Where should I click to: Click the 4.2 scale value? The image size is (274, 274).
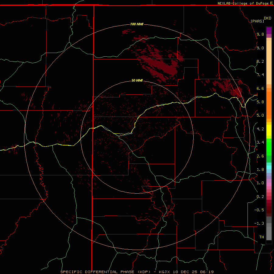[x=260, y=129]
